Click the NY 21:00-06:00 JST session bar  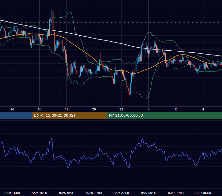tap(164, 115)
